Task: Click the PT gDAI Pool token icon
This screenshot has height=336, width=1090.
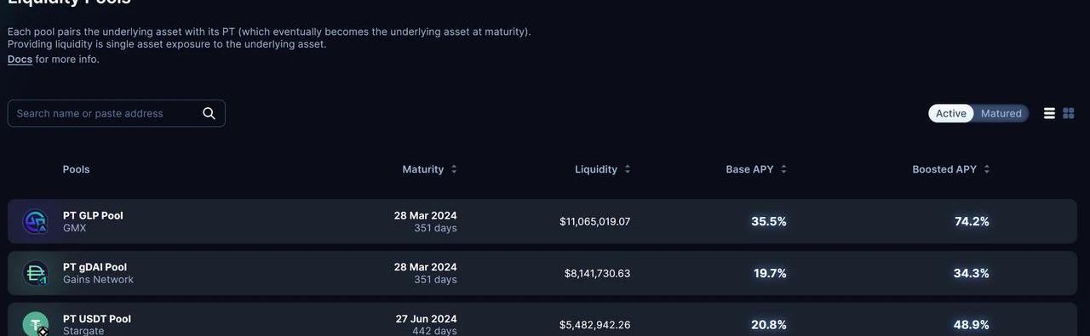Action: tap(36, 273)
